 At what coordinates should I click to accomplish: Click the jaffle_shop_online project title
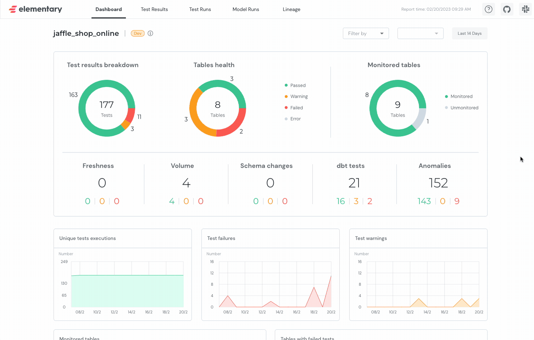coord(86,33)
